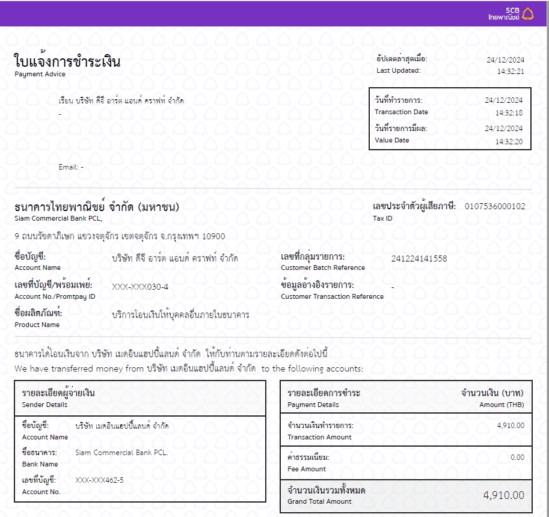Click sender account number XXX-XXX462-5
The height and width of the screenshot is (517, 549).
pos(99,480)
